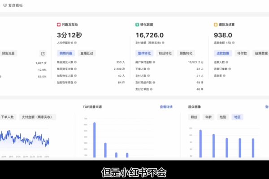Click the 2,239 次 product views value
This screenshot has height=179, width=269.
tap(119, 69)
